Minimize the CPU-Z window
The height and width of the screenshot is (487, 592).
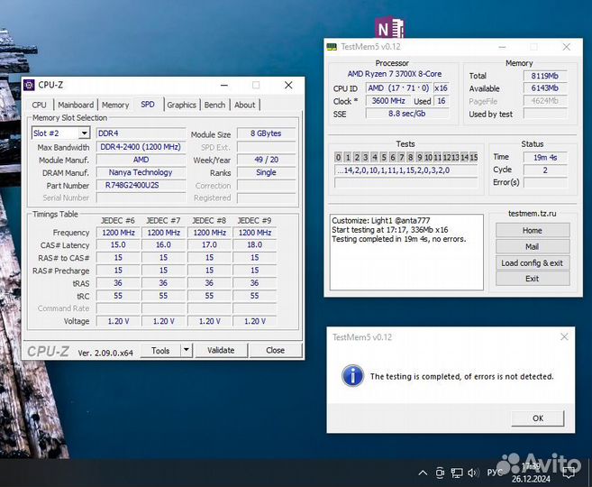[224, 85]
